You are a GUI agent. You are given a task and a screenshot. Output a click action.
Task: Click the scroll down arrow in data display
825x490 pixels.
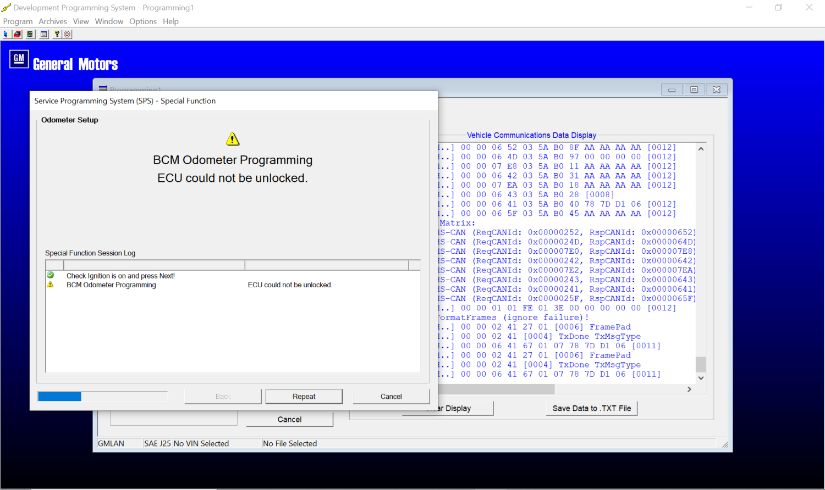click(x=701, y=378)
